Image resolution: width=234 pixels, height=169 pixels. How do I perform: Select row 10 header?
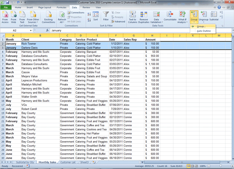[3, 76]
